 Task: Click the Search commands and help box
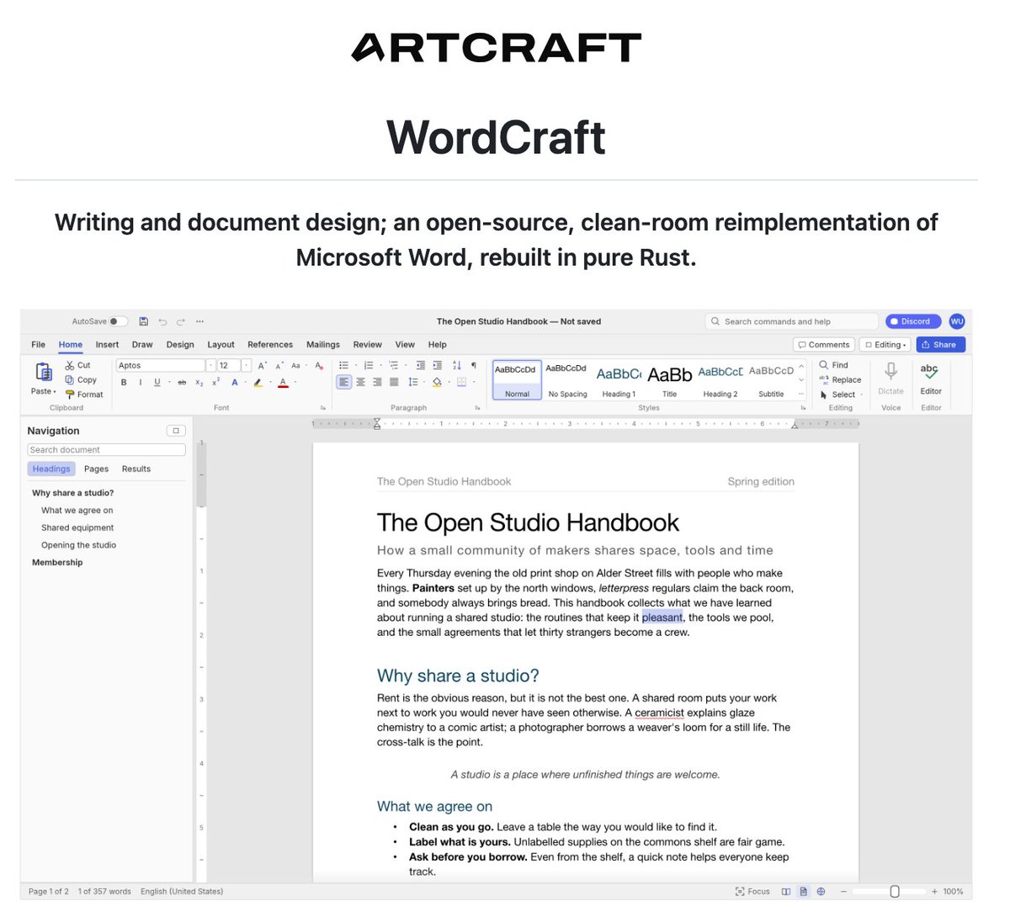792,321
